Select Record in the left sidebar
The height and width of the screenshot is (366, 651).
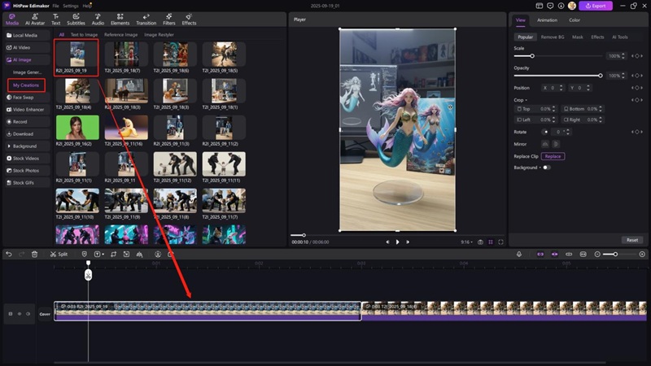coord(27,121)
